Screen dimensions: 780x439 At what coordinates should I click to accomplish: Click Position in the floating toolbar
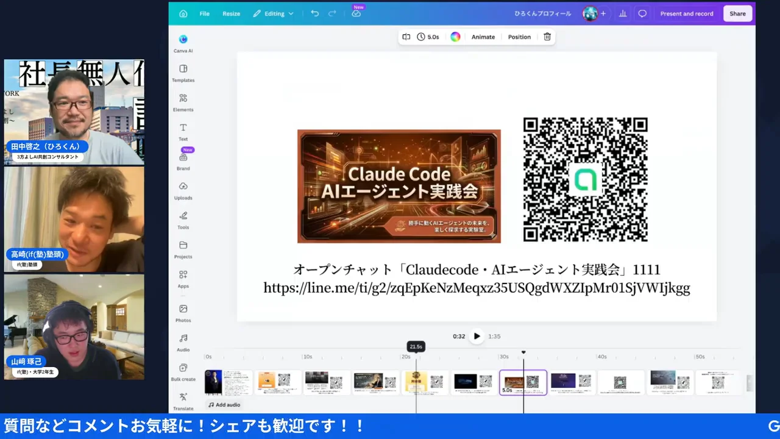(519, 37)
